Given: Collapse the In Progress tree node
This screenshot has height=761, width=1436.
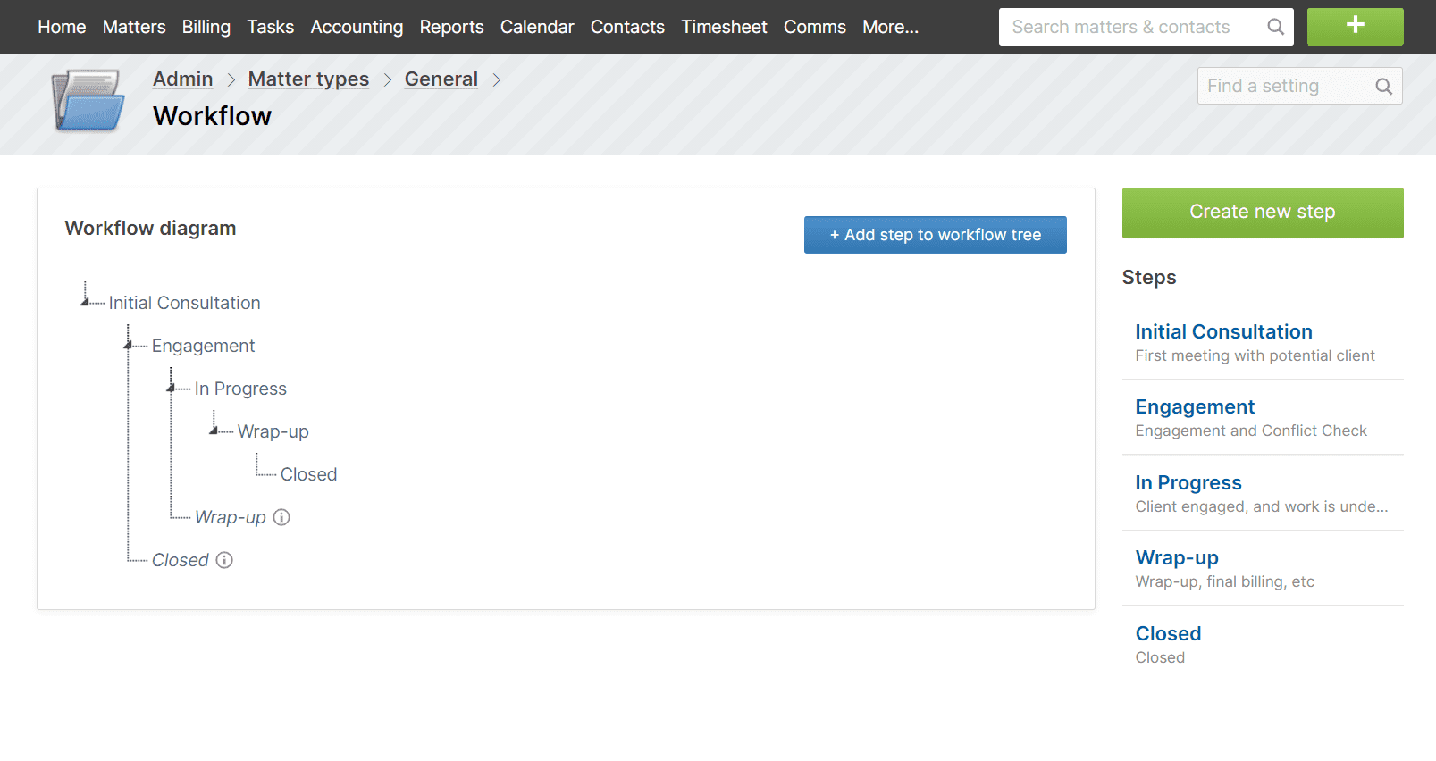Looking at the screenshot, I should point(172,388).
